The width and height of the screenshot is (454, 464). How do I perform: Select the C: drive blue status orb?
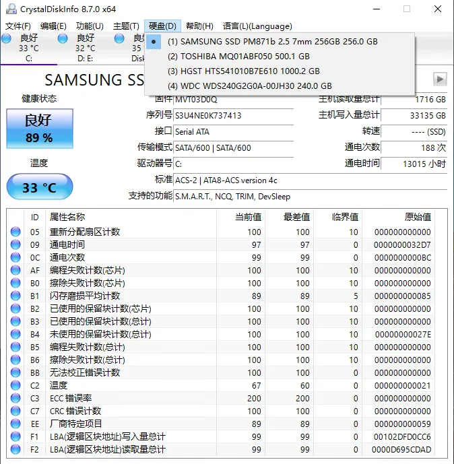pos(6,38)
